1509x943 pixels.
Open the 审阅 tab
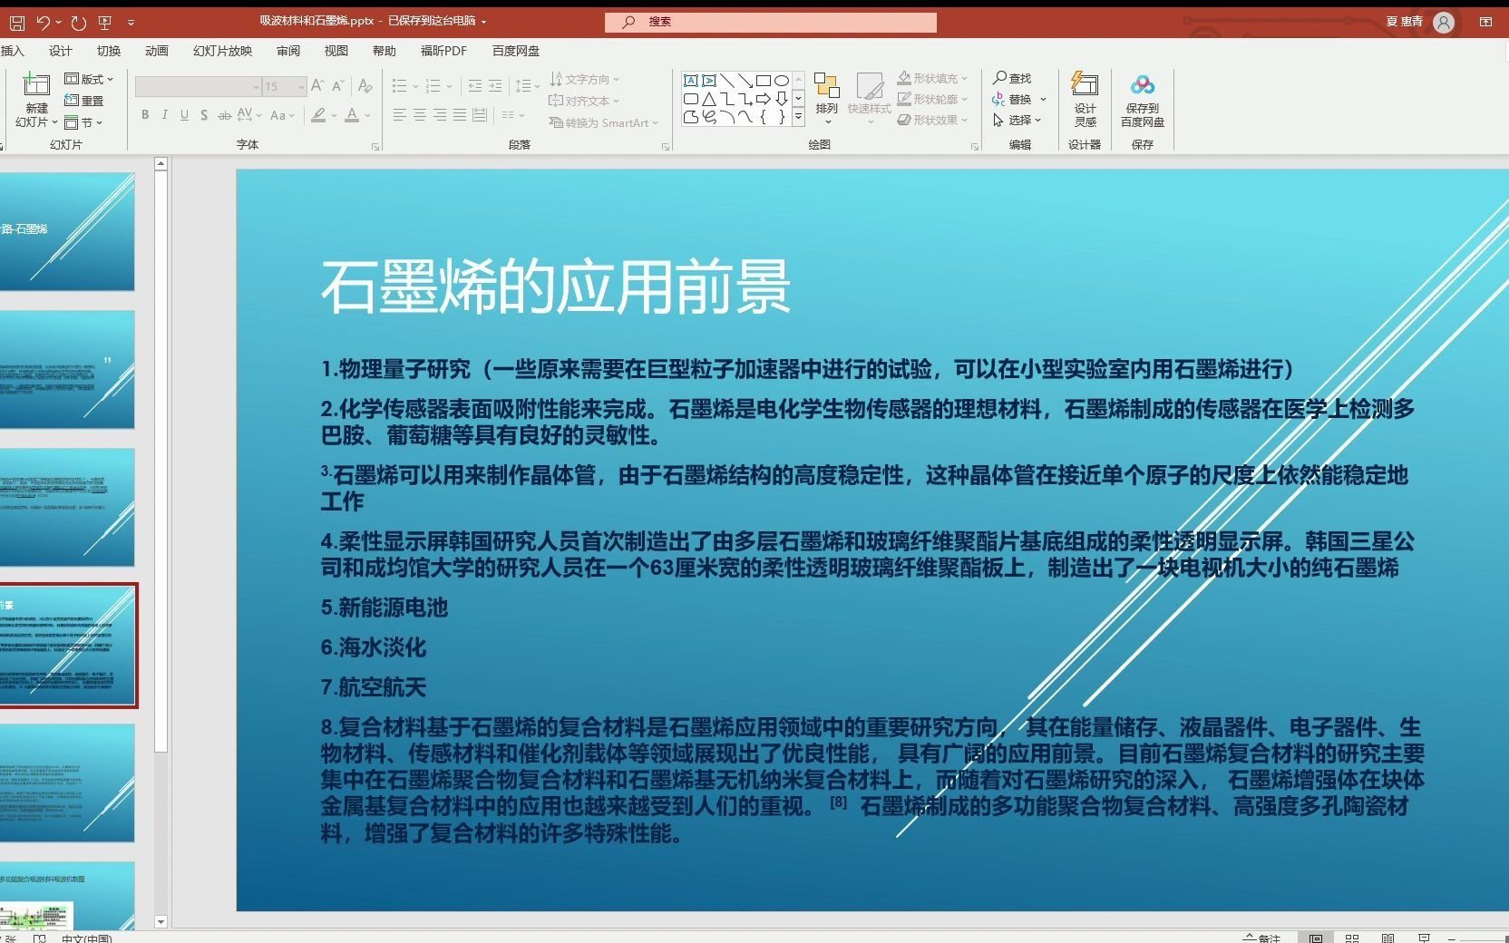click(x=288, y=51)
